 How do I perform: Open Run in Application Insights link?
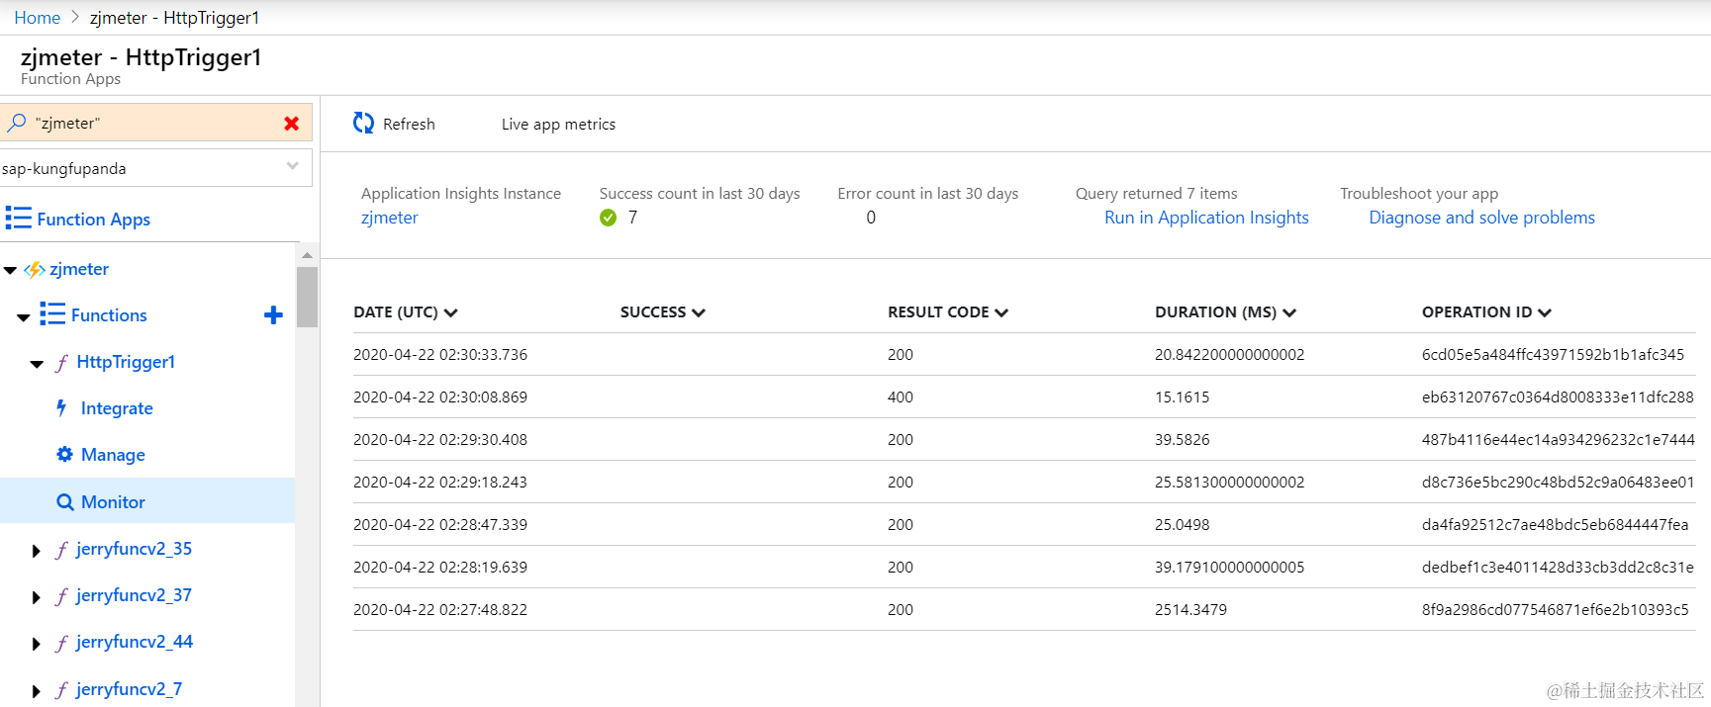coord(1206,218)
